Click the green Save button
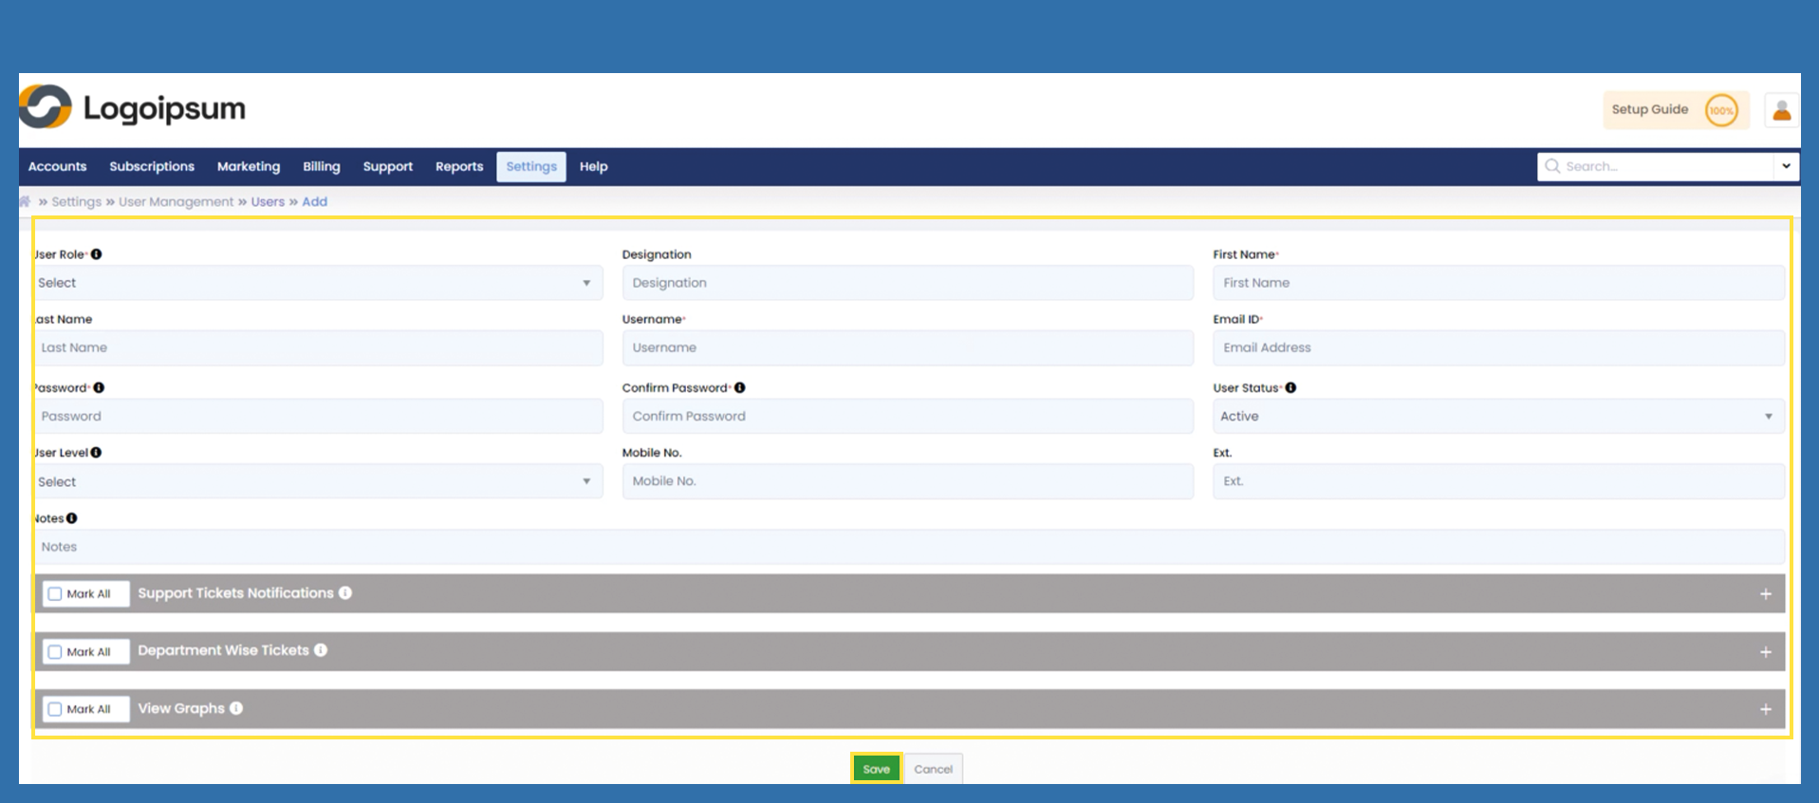 coord(876,769)
